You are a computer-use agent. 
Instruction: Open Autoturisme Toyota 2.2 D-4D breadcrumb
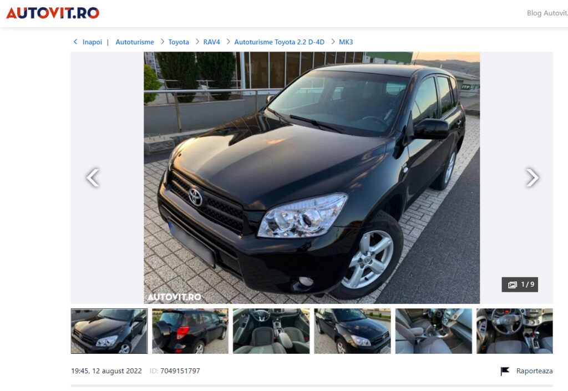(x=280, y=42)
